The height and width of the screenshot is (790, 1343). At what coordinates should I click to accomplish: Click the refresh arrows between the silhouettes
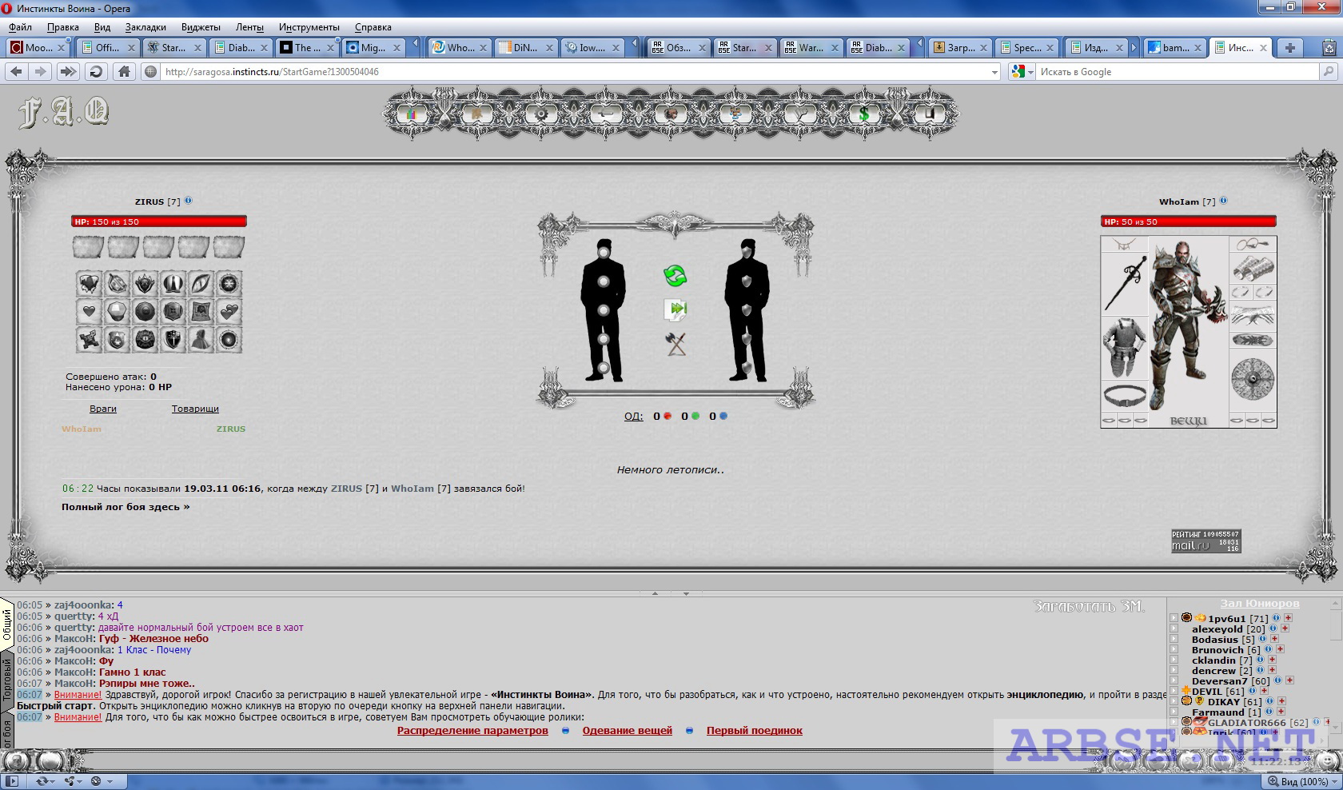tap(675, 276)
